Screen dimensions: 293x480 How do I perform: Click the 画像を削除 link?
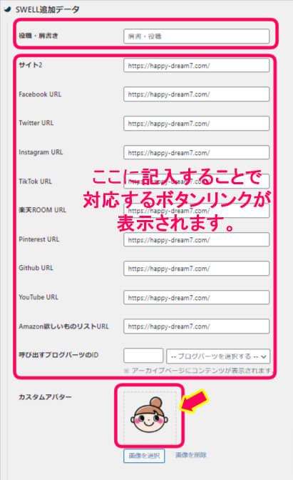(x=190, y=455)
